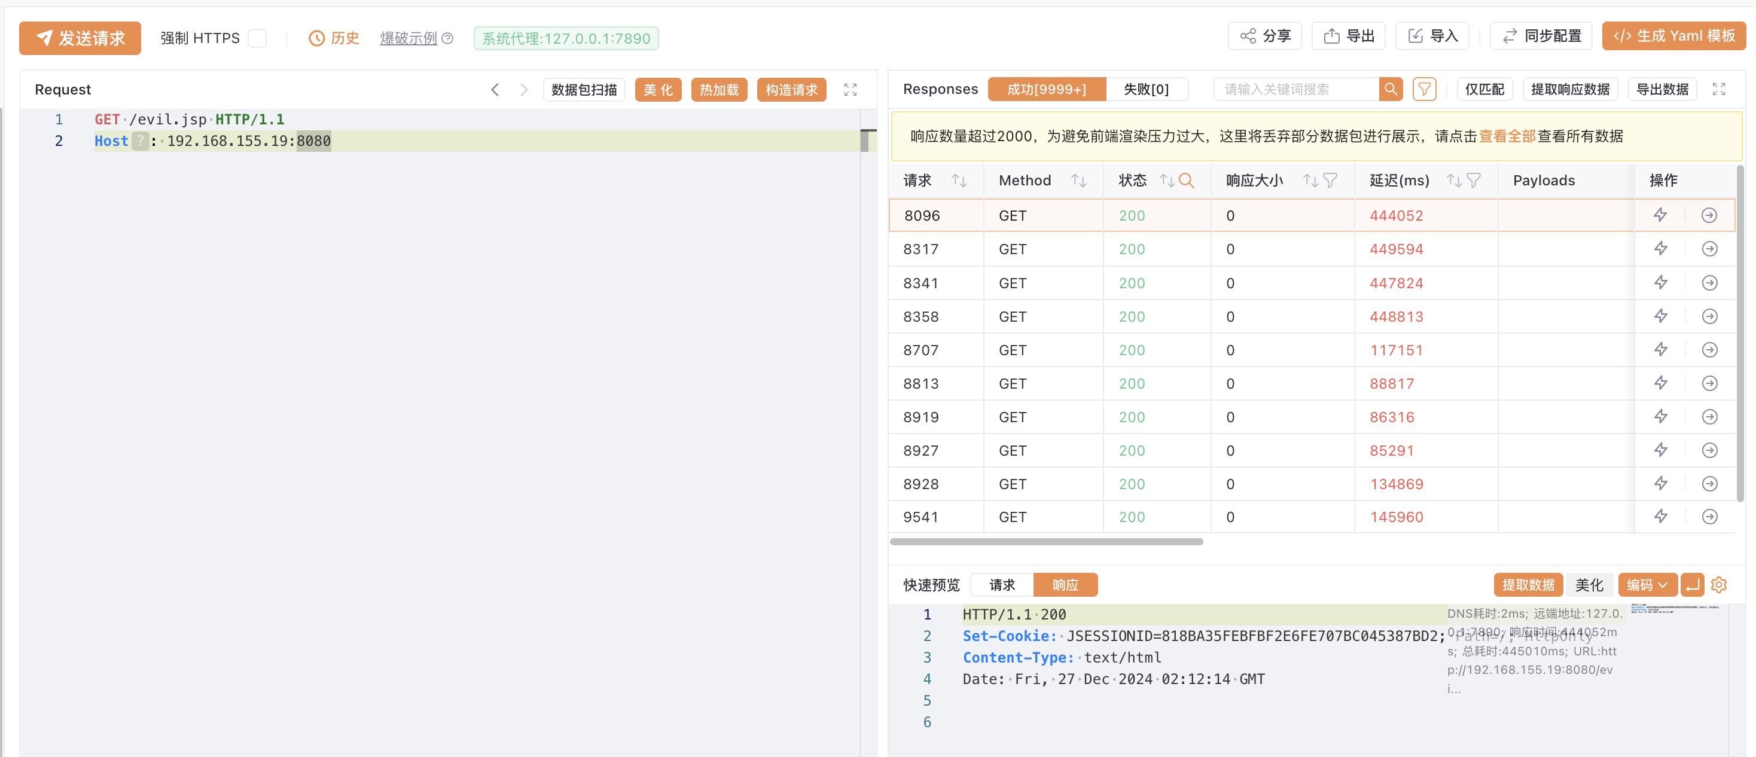Click the 查看全部 link
1756x757 pixels.
point(1507,136)
